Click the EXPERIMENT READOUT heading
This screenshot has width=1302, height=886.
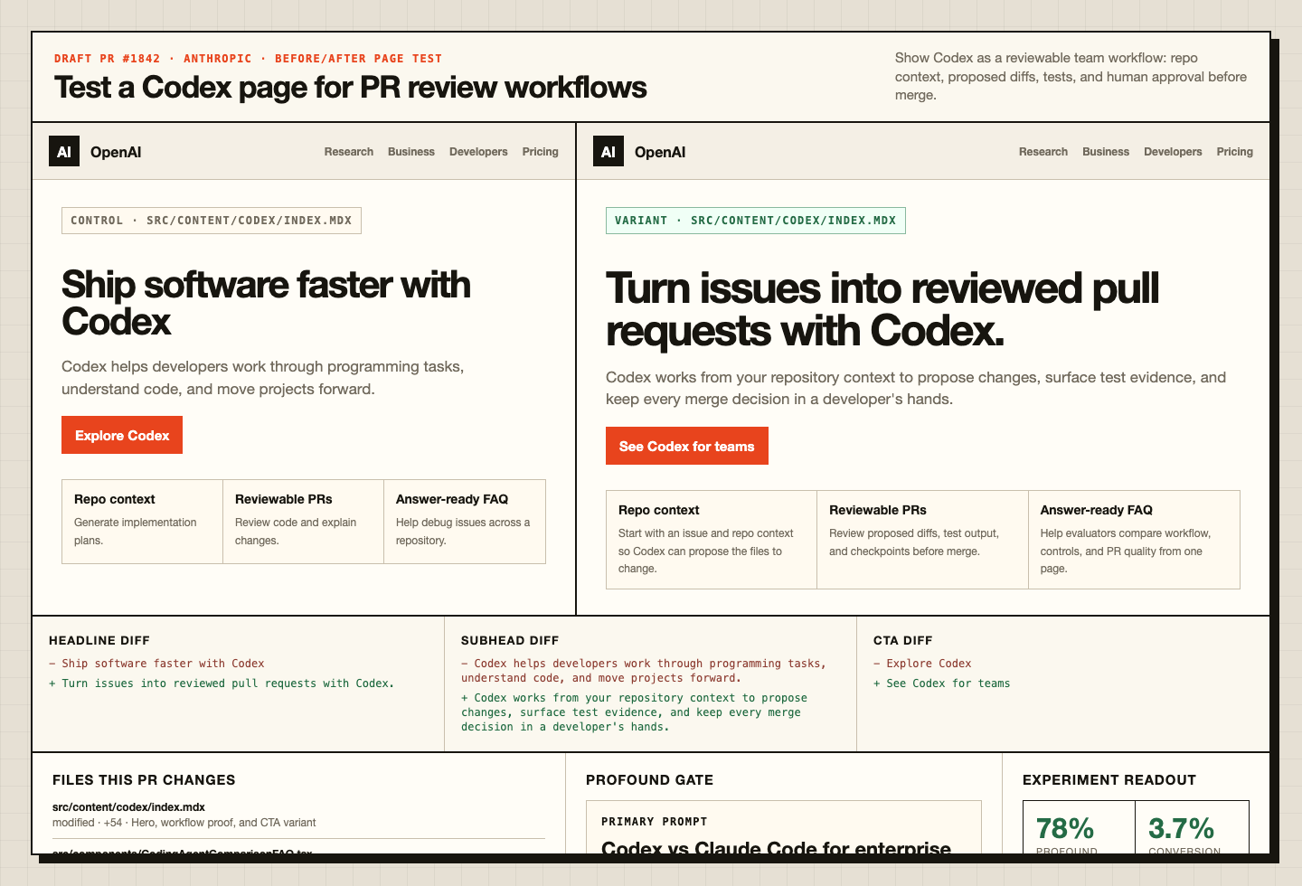[x=1109, y=780]
